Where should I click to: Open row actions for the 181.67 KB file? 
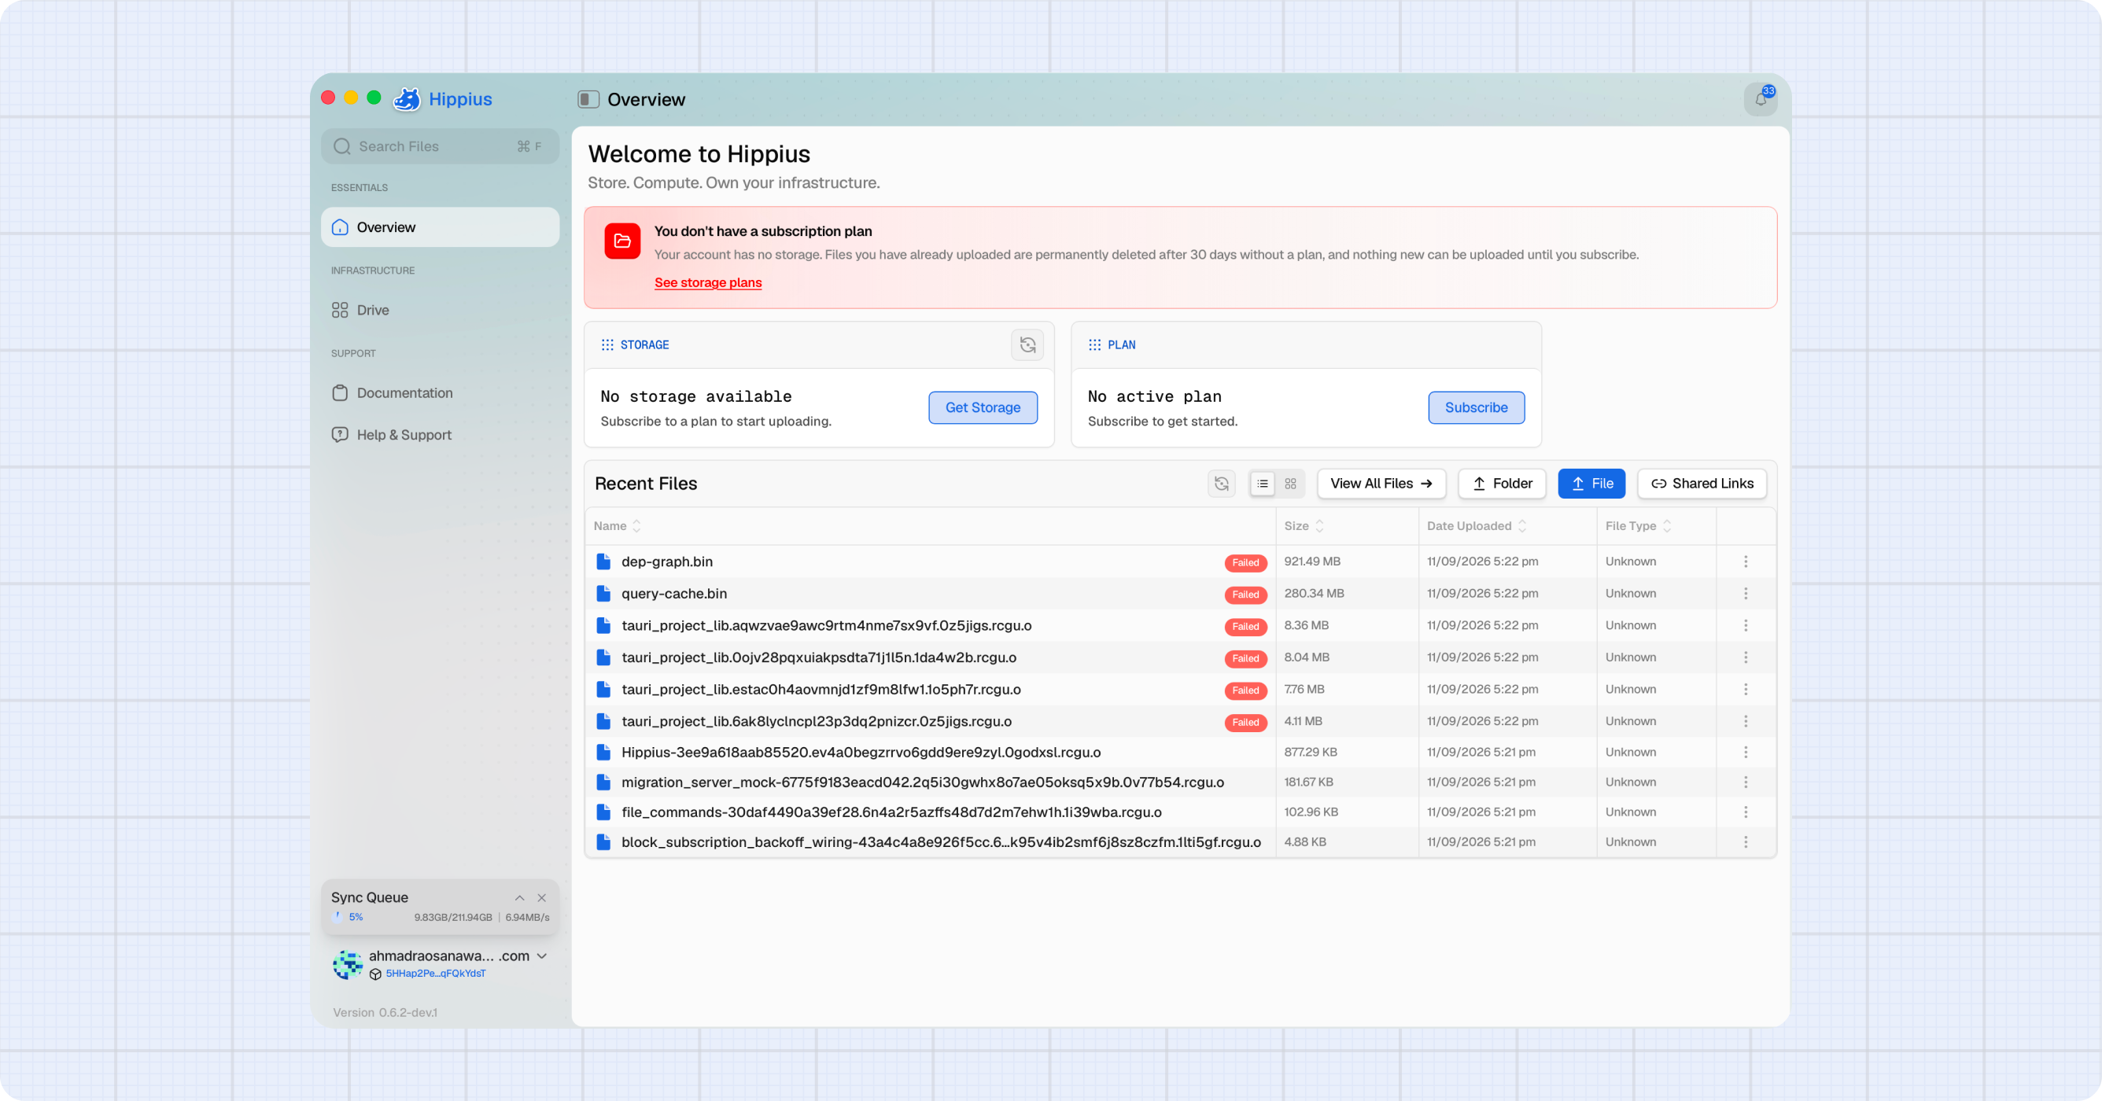point(1746,782)
